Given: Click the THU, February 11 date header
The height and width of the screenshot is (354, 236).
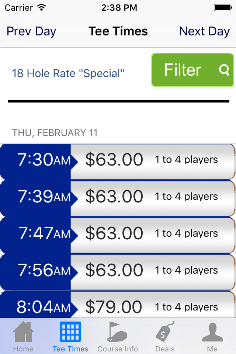Looking at the screenshot, I should (55, 133).
